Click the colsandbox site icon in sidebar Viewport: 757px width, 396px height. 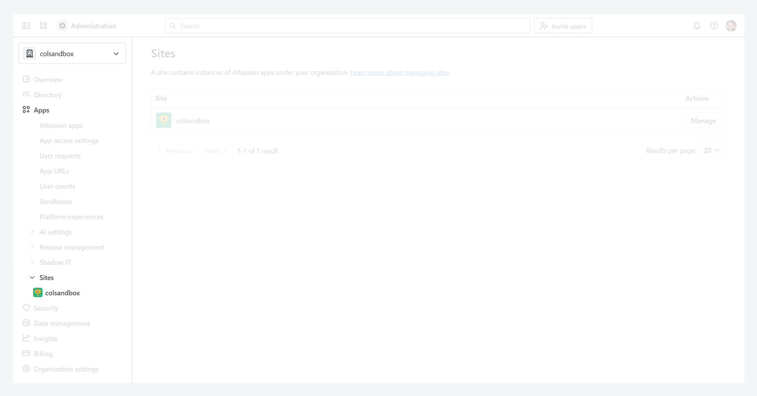pyautogui.click(x=38, y=293)
